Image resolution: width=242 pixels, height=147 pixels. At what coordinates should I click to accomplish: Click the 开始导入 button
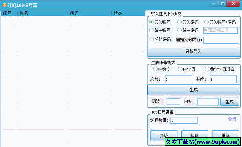click(x=194, y=51)
